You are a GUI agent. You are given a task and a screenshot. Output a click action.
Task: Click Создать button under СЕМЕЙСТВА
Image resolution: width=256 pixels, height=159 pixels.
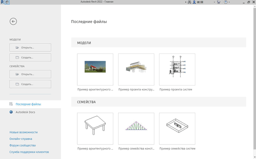tap(30, 84)
